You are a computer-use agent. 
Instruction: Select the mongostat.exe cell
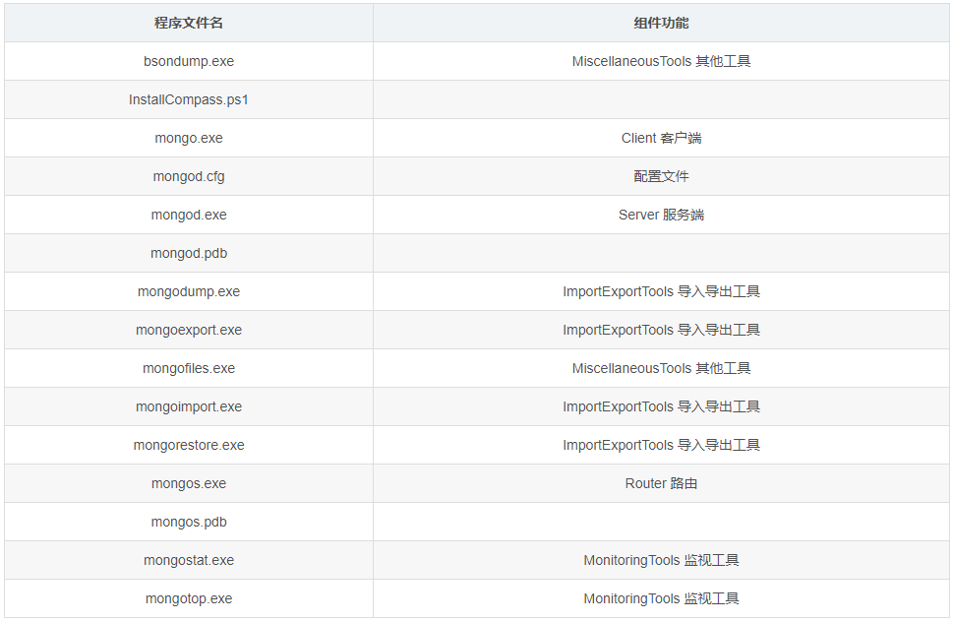[x=189, y=560]
